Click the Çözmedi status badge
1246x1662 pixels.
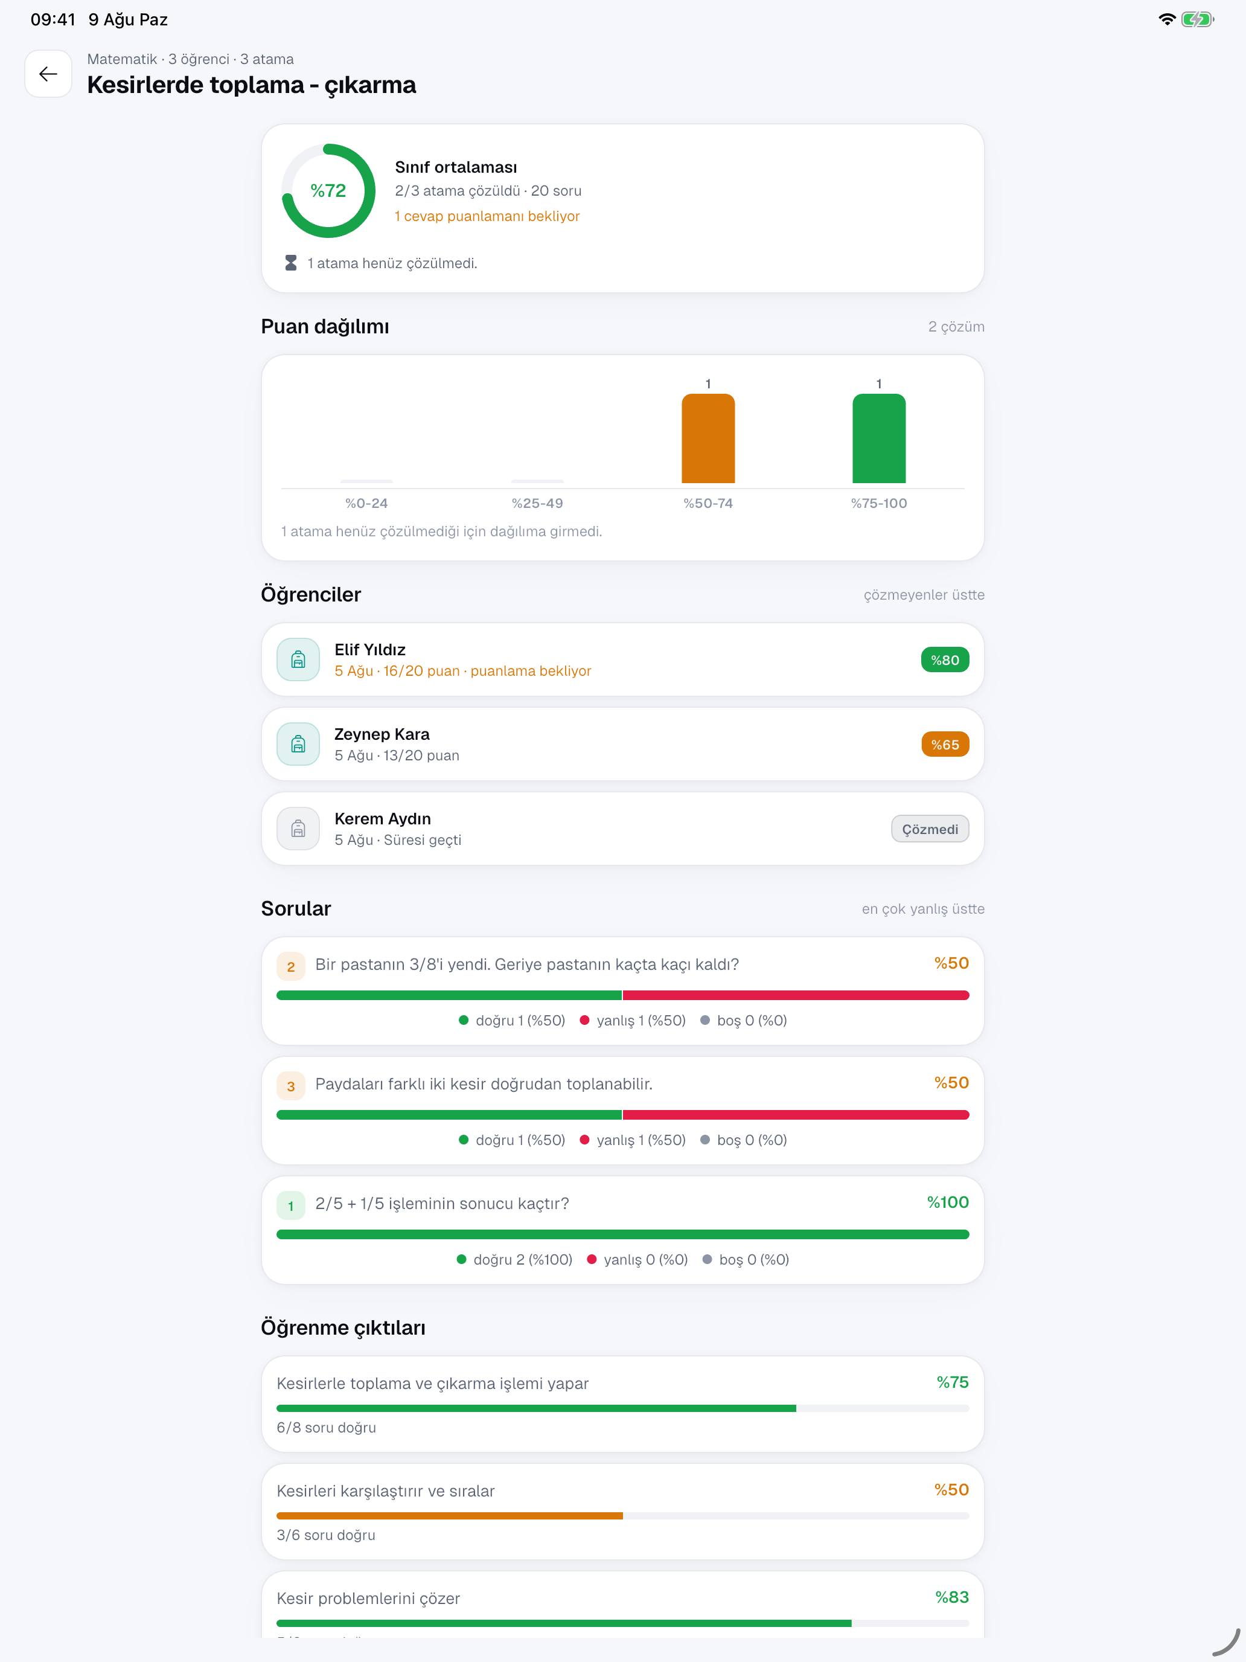(x=930, y=829)
